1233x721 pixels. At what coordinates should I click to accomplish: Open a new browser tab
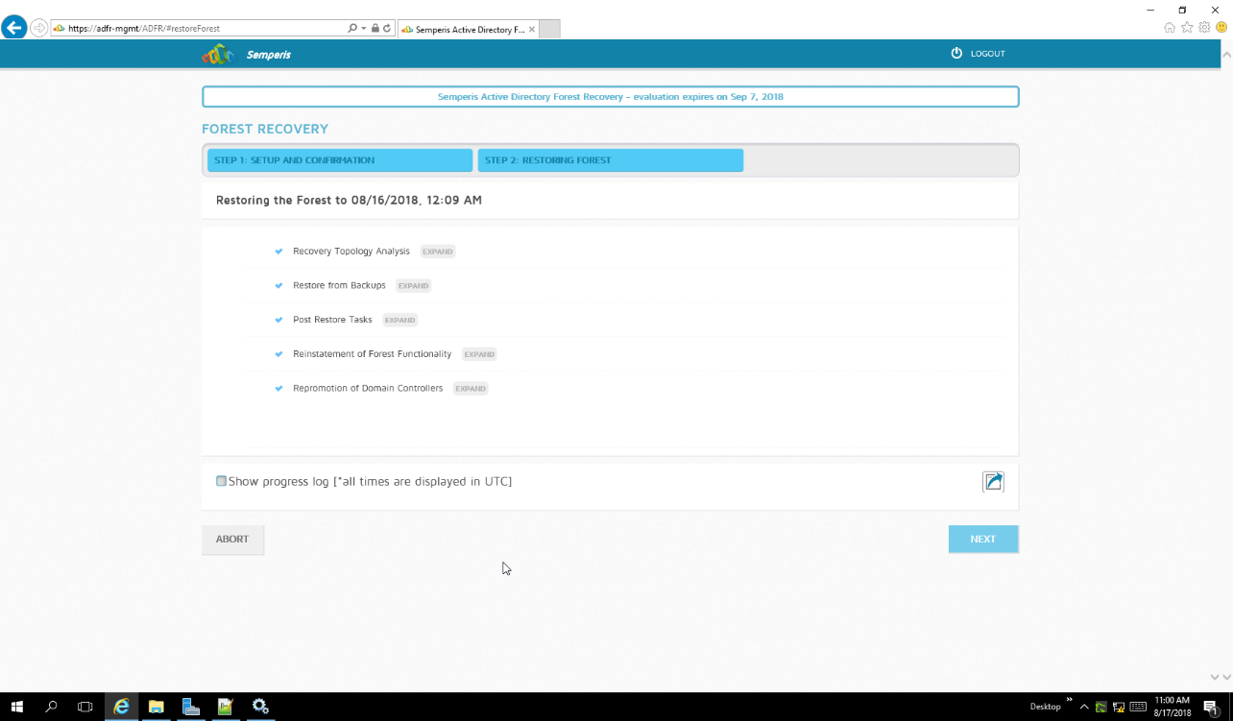tap(549, 30)
